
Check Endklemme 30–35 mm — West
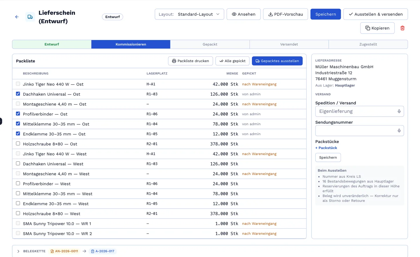pyautogui.click(x=18, y=203)
